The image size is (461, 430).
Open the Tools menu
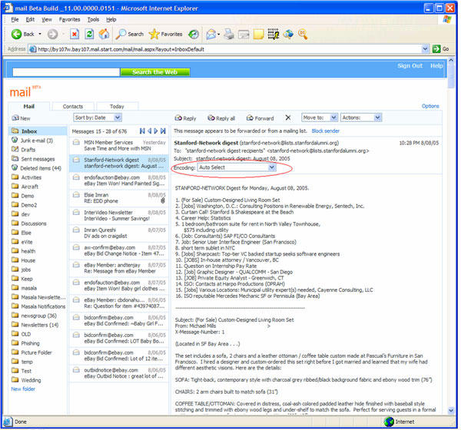pos(93,19)
